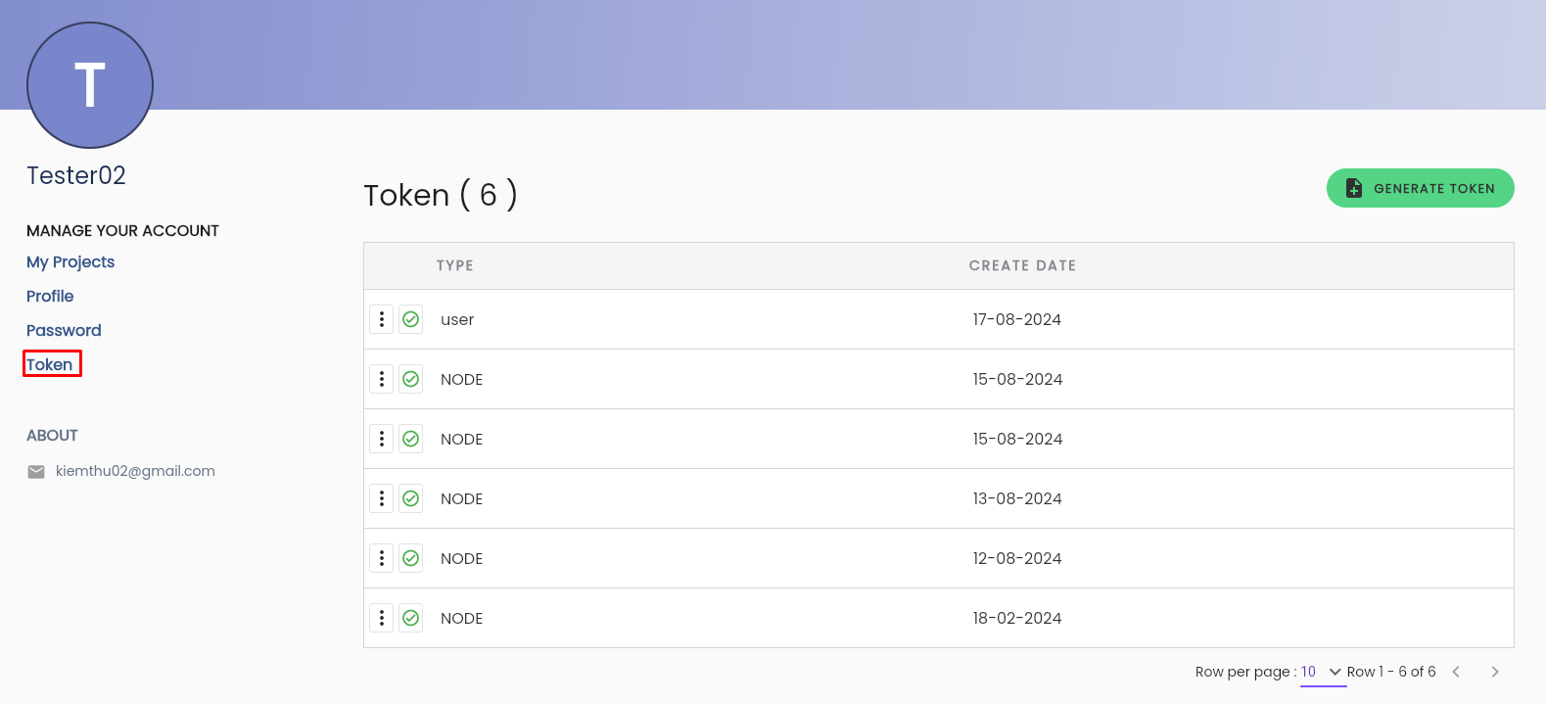Screen dimensions: 1546x704
Task: Toggle green check status of 18-02-2024 NODE token
Action: point(411,618)
